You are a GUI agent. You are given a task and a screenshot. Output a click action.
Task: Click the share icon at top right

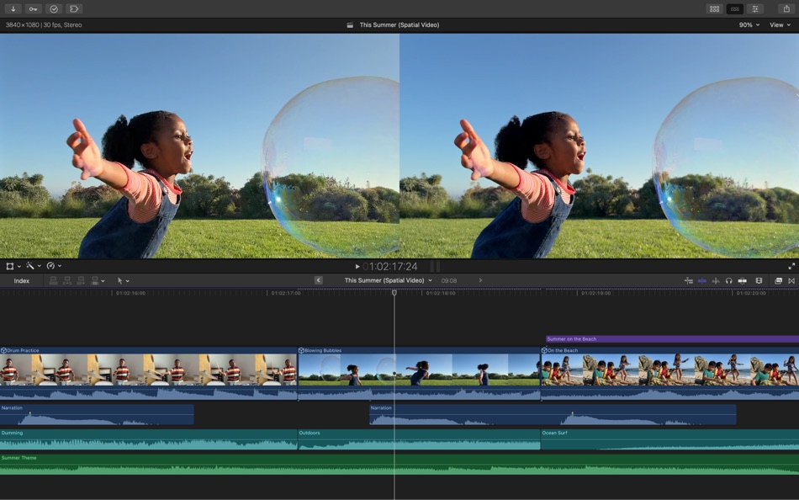click(786, 8)
